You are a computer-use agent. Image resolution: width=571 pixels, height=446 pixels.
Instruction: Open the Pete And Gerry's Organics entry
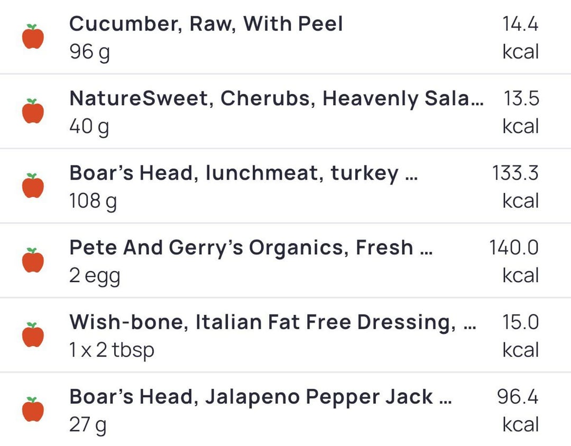pyautogui.click(x=285, y=261)
